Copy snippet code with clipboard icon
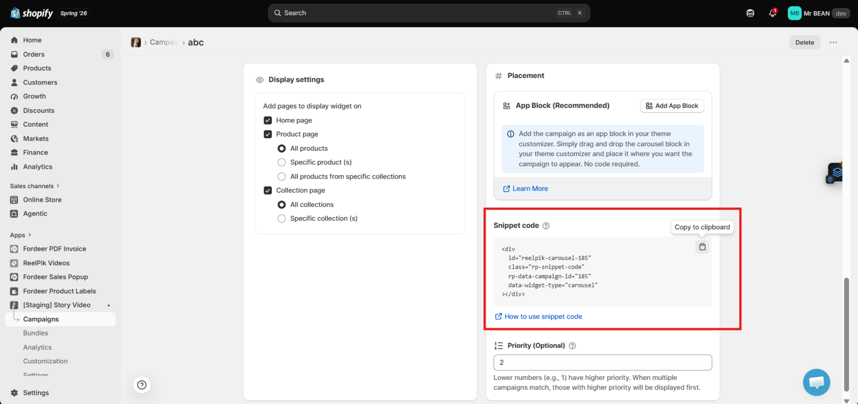This screenshot has height=404, width=858. click(x=702, y=247)
